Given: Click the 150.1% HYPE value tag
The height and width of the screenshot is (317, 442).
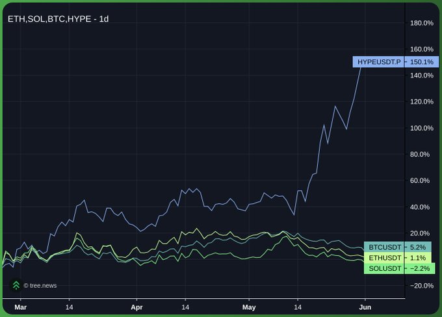Looking at the screenshot, I should coord(422,62).
